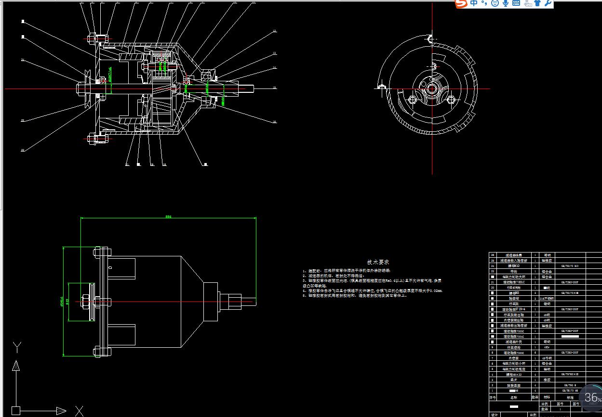Toggle Chinese/English input mode
The image size is (602, 417).
473,3
